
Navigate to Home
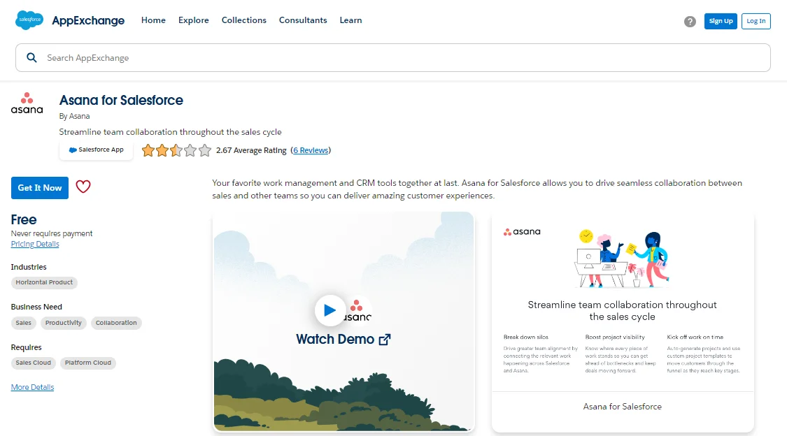click(x=153, y=20)
